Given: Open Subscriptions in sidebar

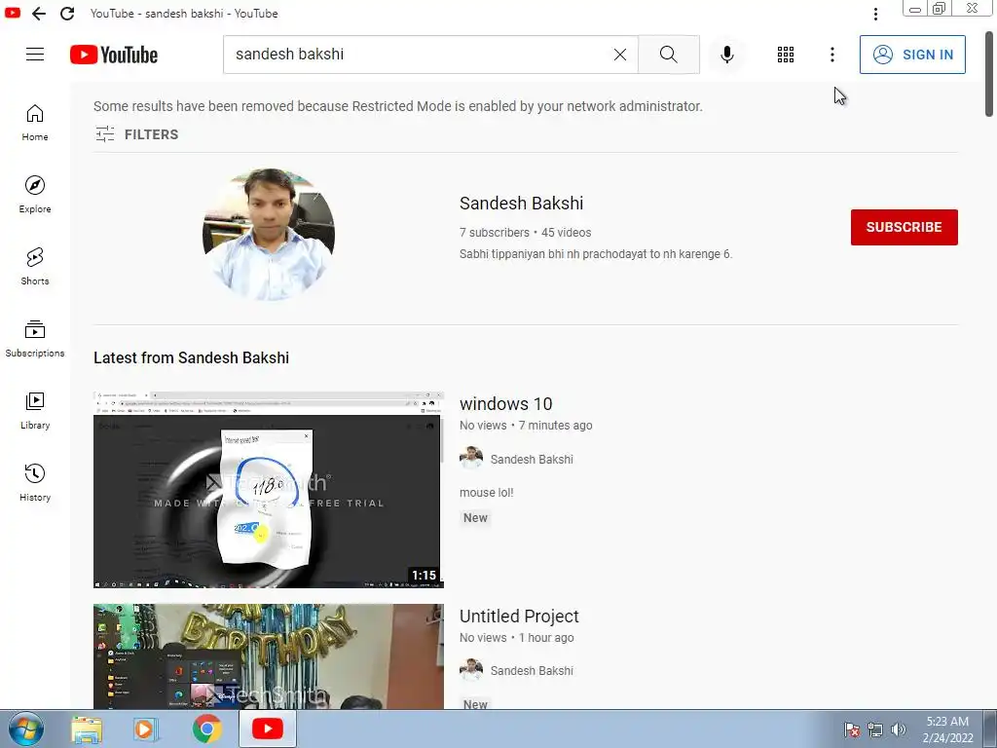Looking at the screenshot, I should point(35,339).
